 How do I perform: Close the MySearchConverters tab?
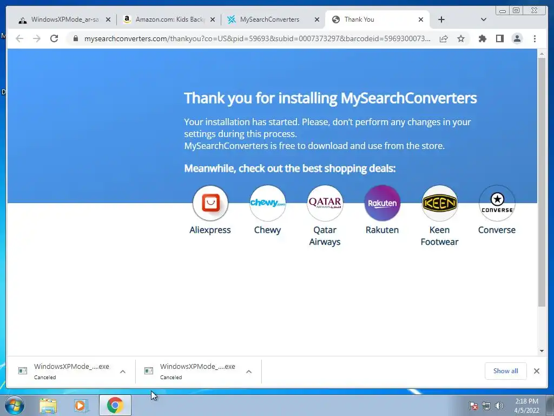point(317,19)
